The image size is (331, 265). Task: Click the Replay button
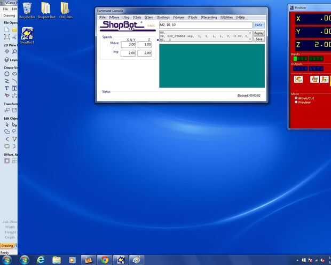[259, 33]
